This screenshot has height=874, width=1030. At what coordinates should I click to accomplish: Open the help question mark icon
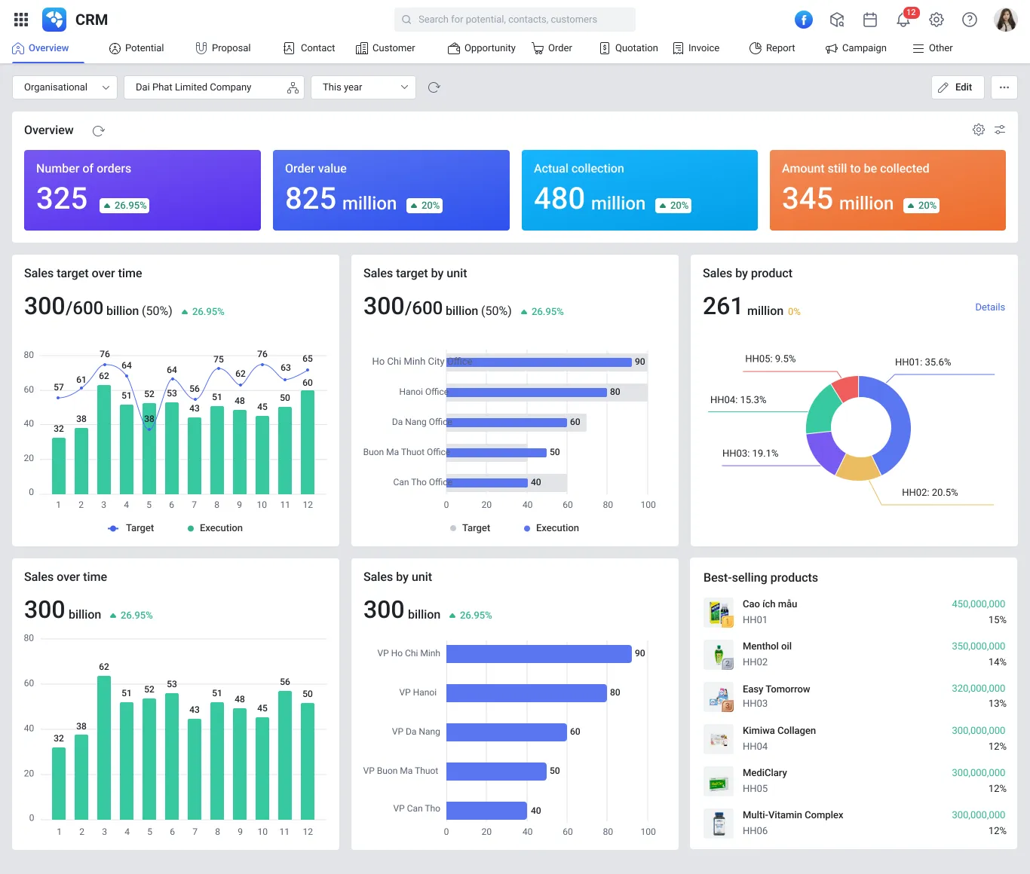pyautogui.click(x=970, y=20)
